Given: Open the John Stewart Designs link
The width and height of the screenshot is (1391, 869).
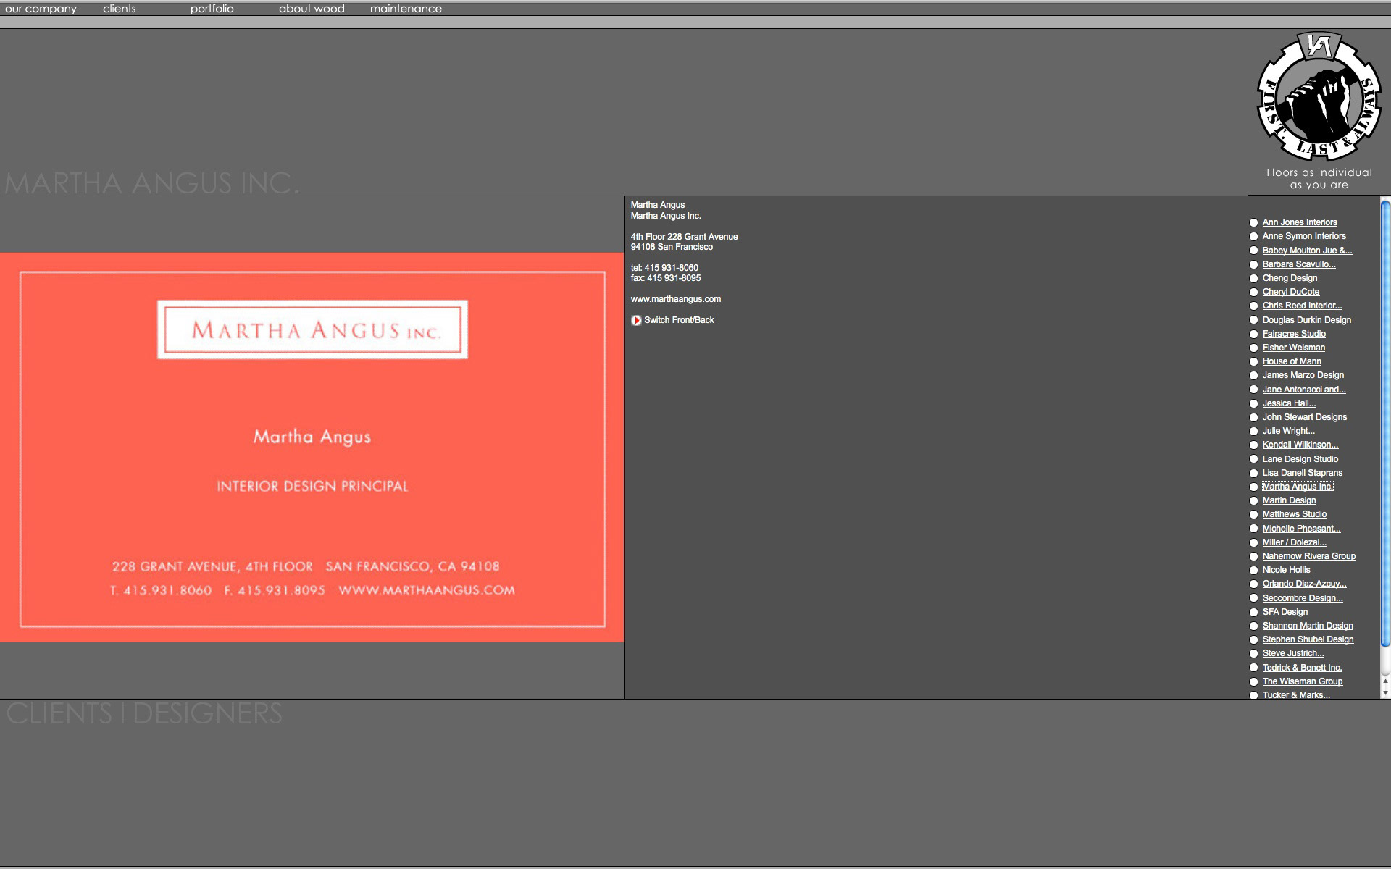Looking at the screenshot, I should point(1305,417).
